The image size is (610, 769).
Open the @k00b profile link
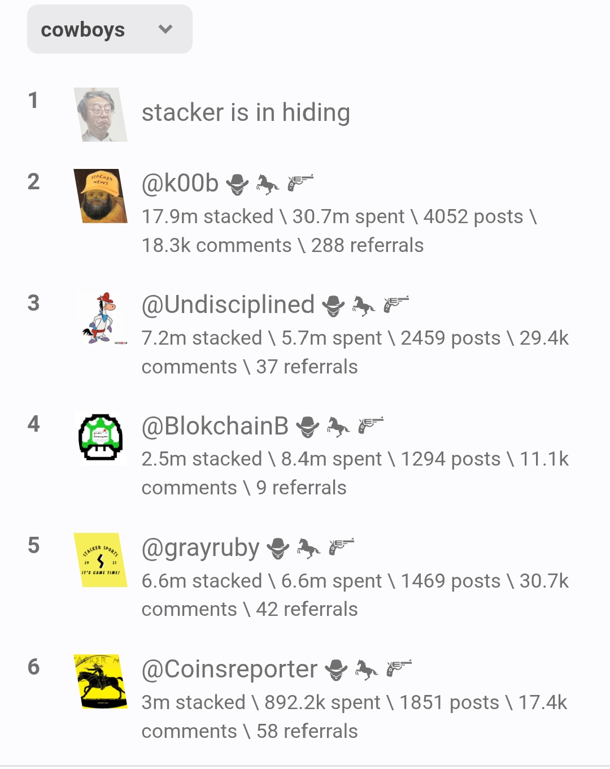(x=180, y=184)
